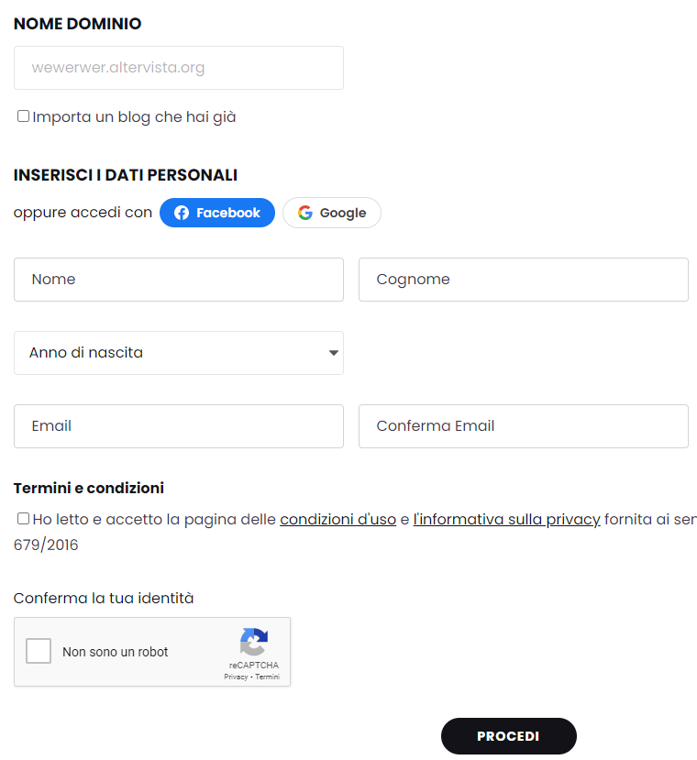The image size is (697, 760).
Task: Sign in with the Google button
Action: point(331,213)
